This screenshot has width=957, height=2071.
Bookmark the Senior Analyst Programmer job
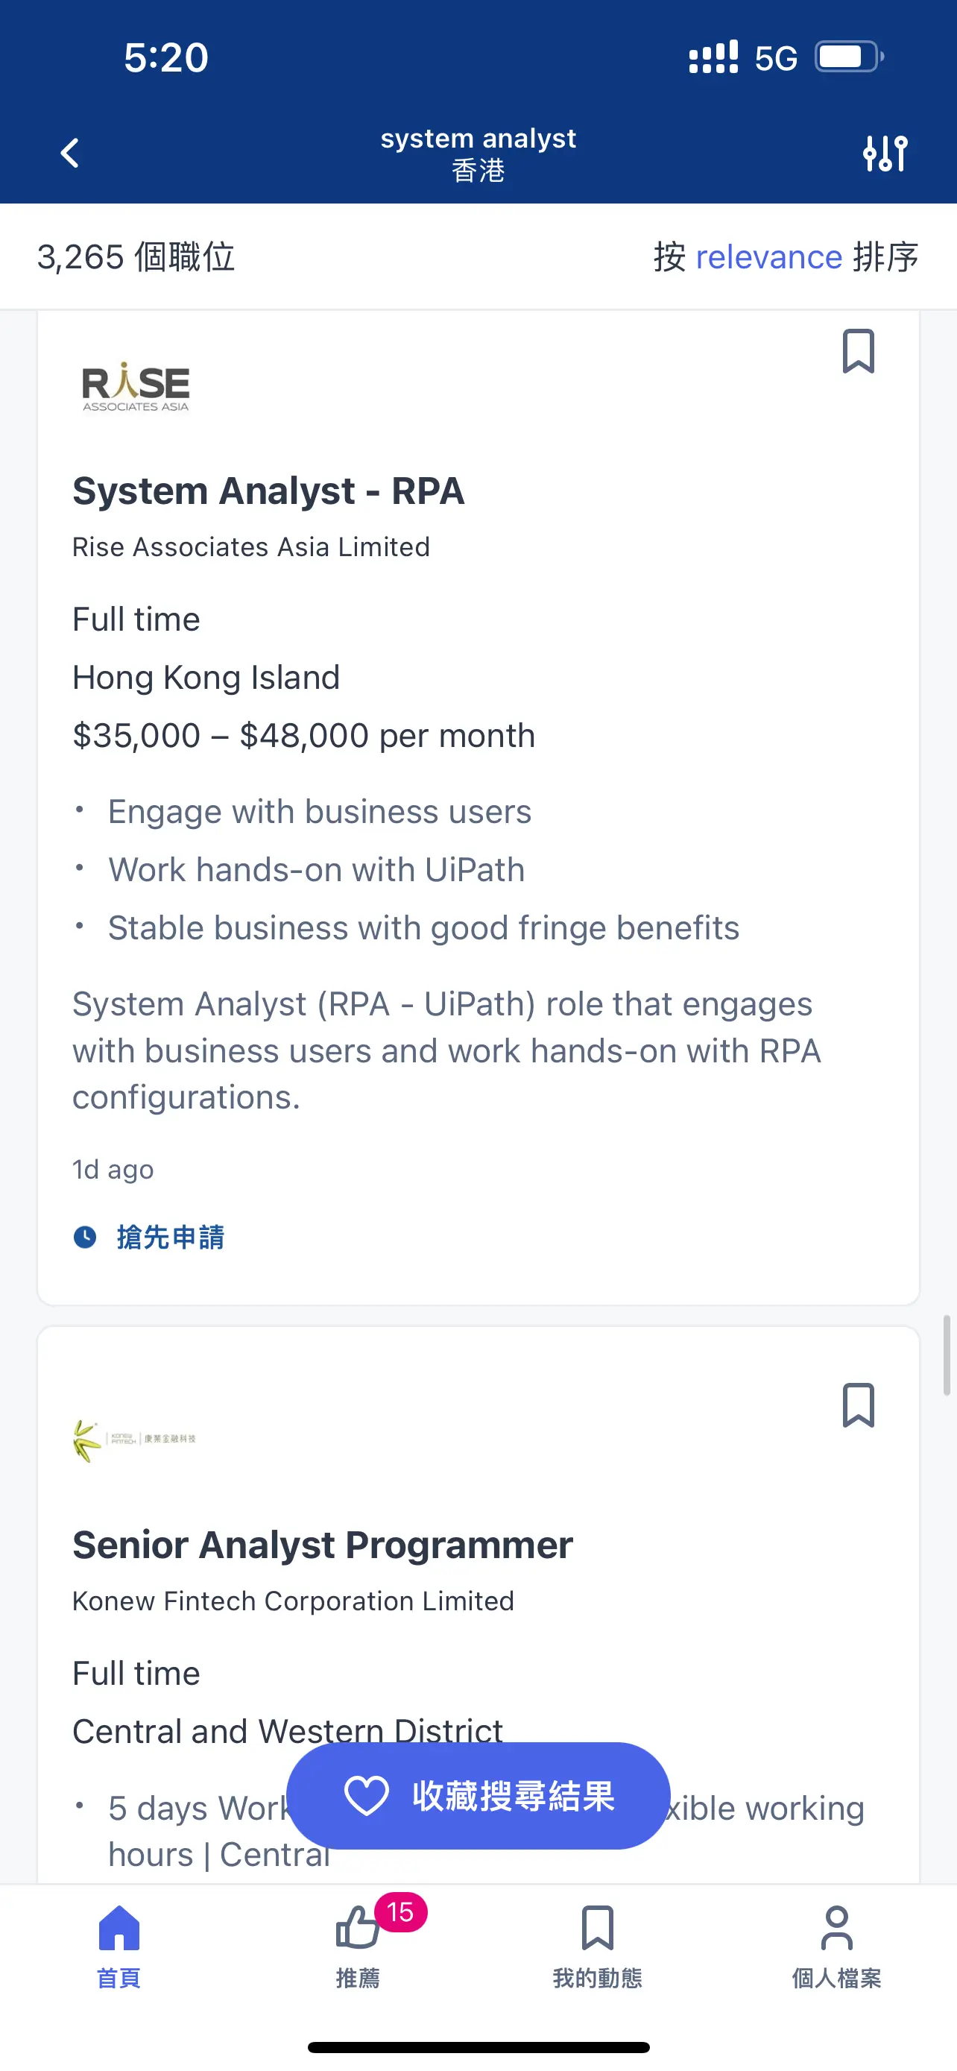858,1405
